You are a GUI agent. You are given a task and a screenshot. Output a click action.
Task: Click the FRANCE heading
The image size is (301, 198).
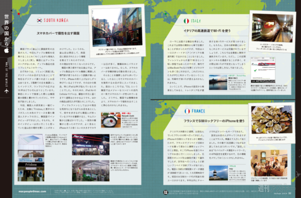(198, 111)
